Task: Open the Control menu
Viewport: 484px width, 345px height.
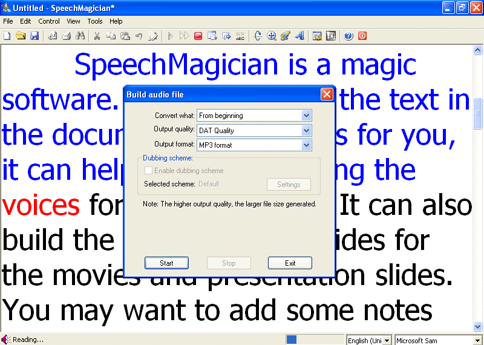Action: coord(49,21)
